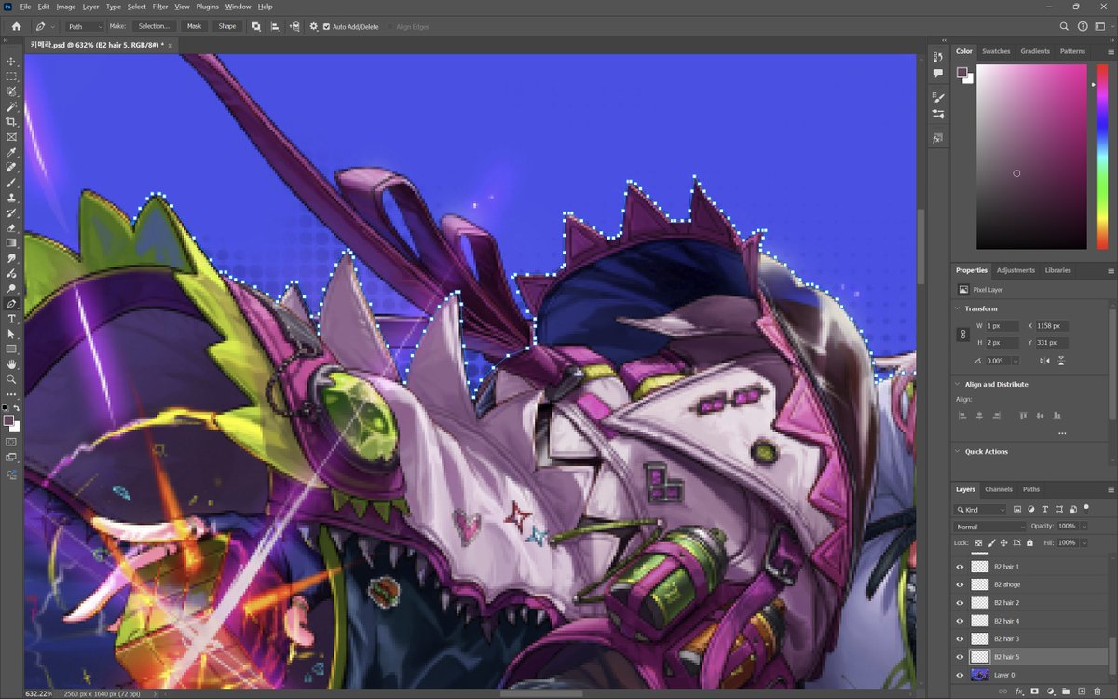Hide the B2 hair 4 layer
The width and height of the screenshot is (1118, 699).
coord(960,621)
